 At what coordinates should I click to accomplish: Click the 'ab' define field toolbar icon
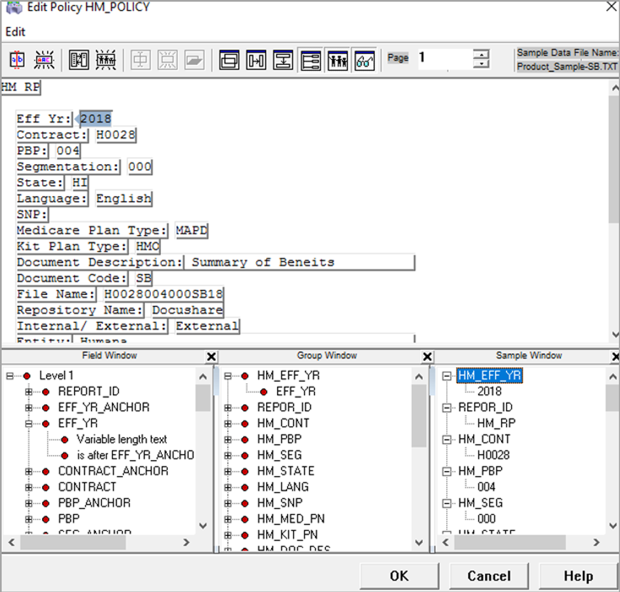point(17,61)
